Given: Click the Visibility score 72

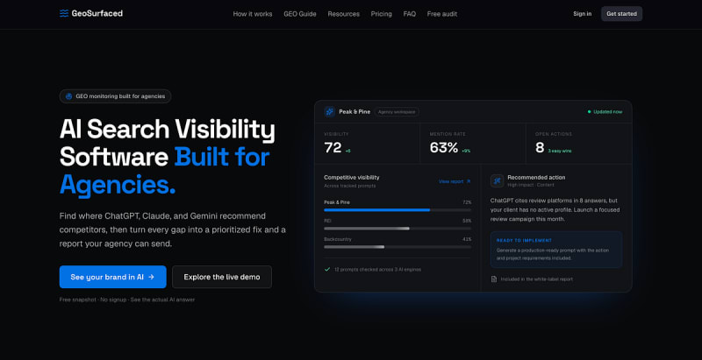Looking at the screenshot, I should click(x=333, y=147).
